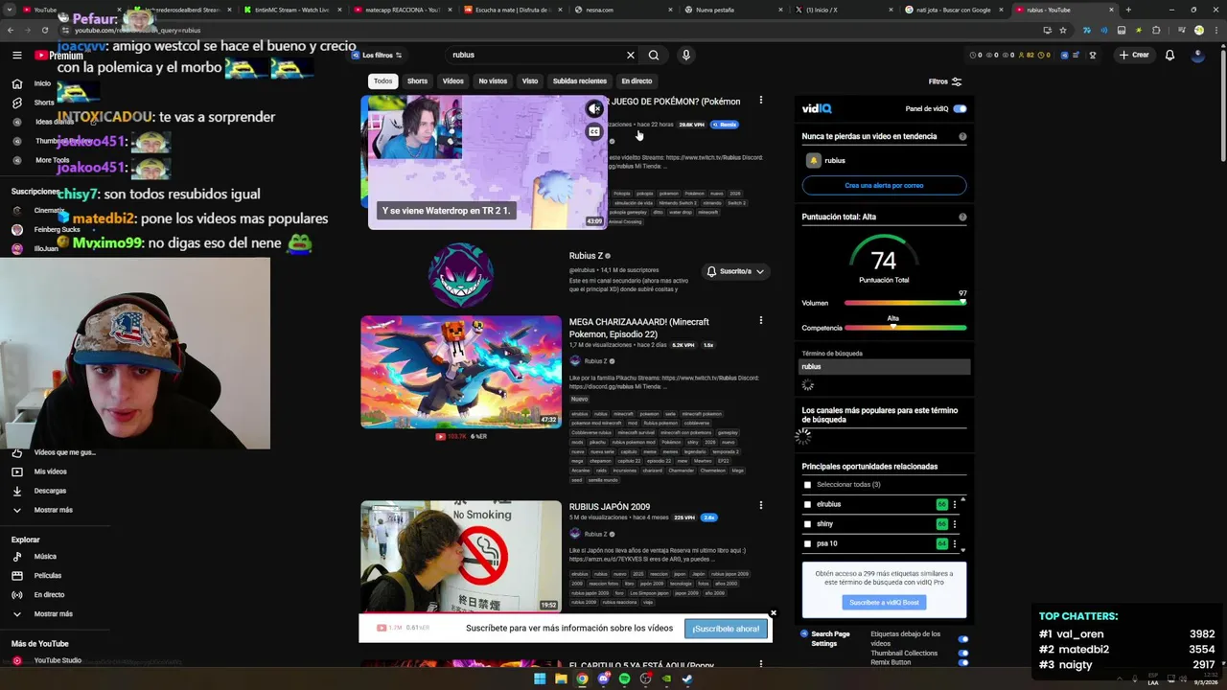Check the shiny keyword checkbox

tap(807, 524)
